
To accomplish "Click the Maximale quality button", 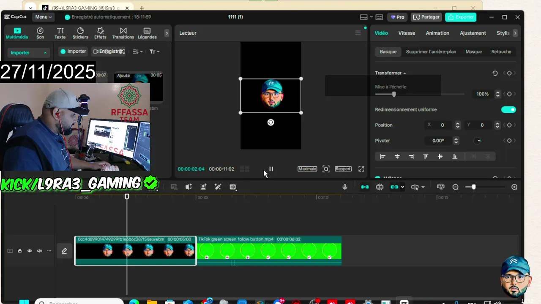I will pos(307,169).
